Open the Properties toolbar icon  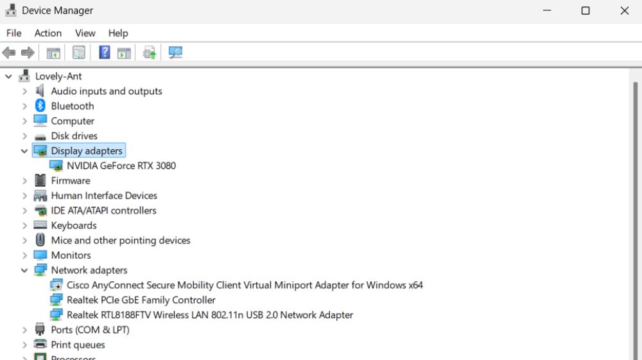pyautogui.click(x=78, y=53)
